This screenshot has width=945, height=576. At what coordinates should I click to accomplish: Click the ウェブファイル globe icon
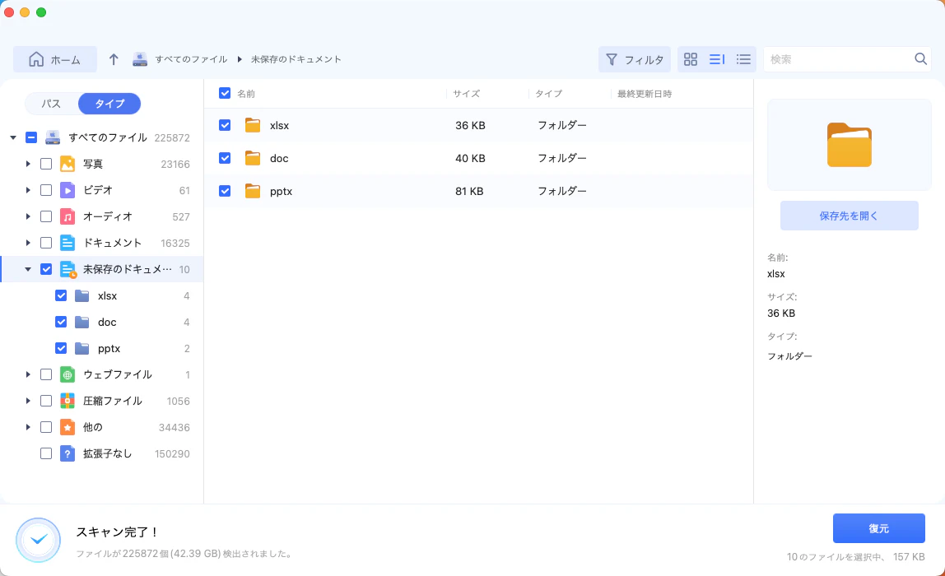(67, 374)
